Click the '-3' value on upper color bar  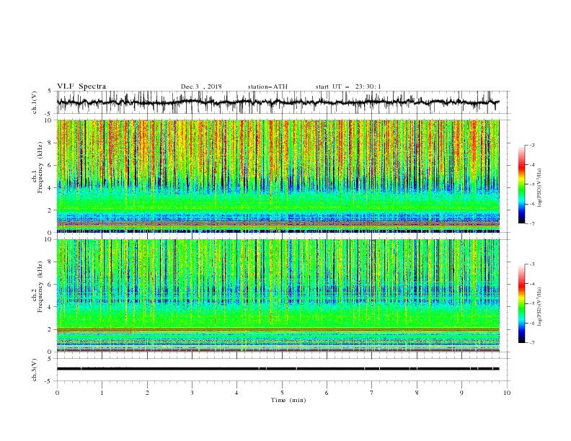coord(531,145)
